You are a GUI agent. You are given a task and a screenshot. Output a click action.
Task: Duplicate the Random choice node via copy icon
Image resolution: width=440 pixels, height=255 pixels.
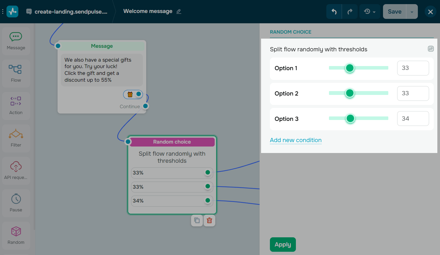[197, 220]
